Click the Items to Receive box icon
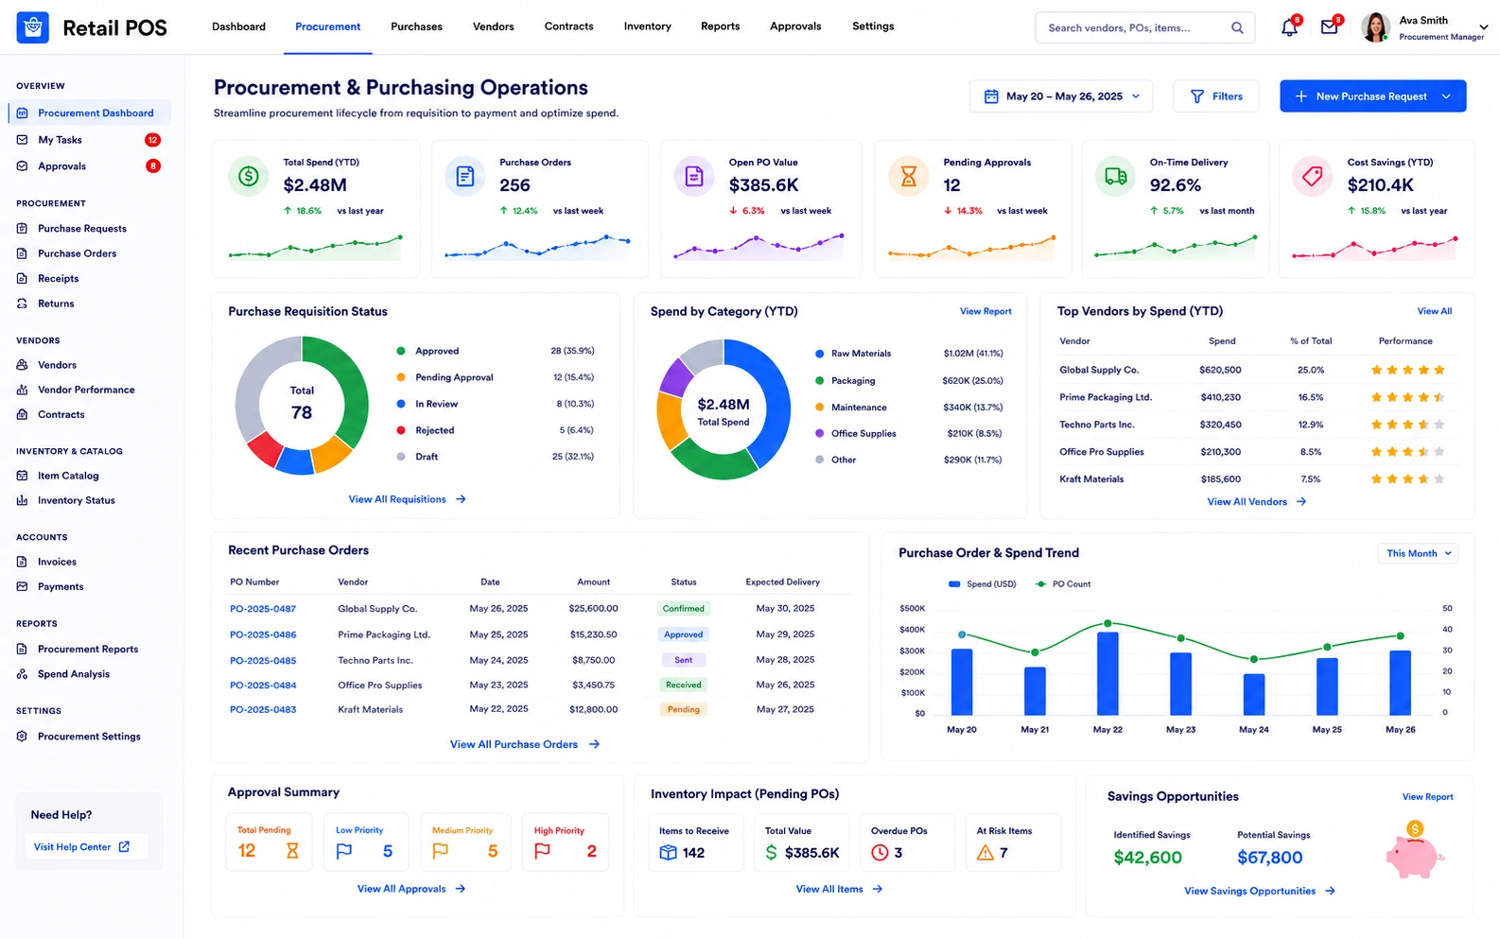This screenshot has width=1500, height=938. [668, 853]
